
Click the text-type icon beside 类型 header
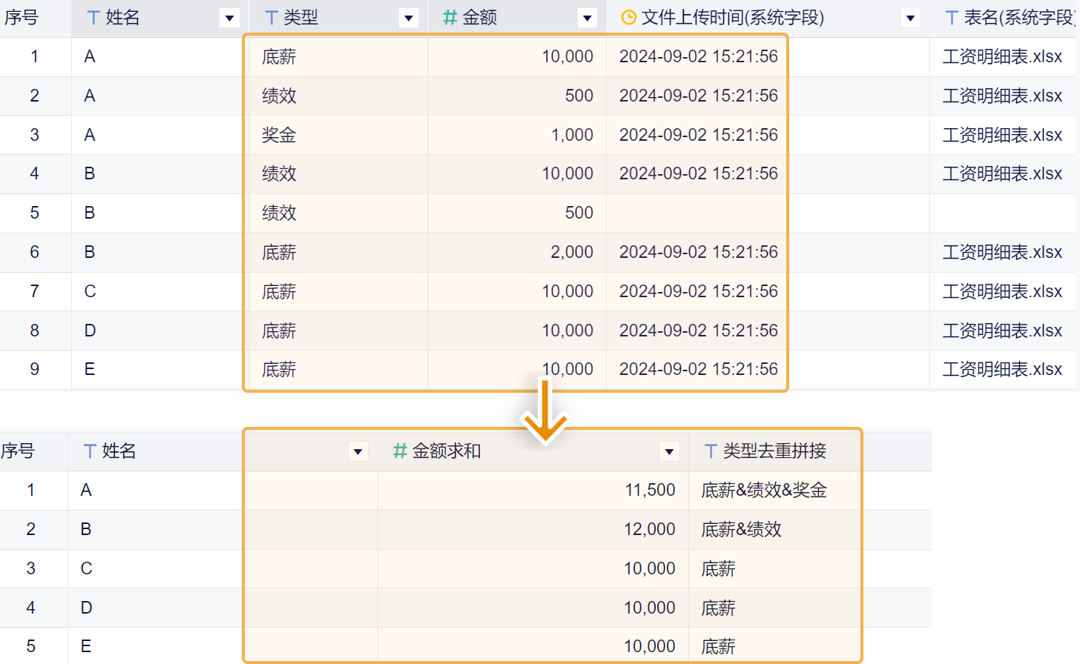click(271, 18)
